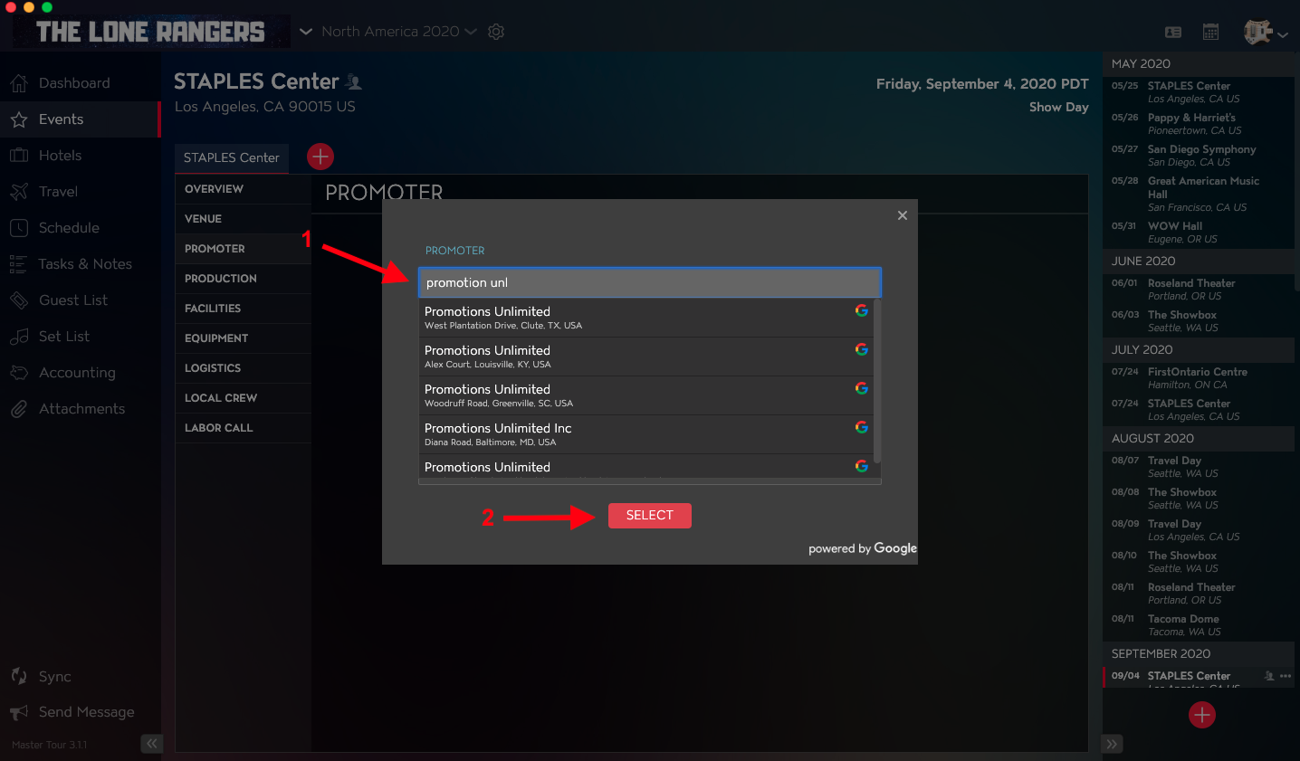Expand right panel double chevron button
Screen dimensions: 1300x761
[x=1113, y=744]
